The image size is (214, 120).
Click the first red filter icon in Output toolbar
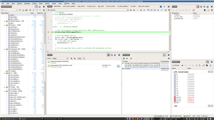click(x=71, y=58)
